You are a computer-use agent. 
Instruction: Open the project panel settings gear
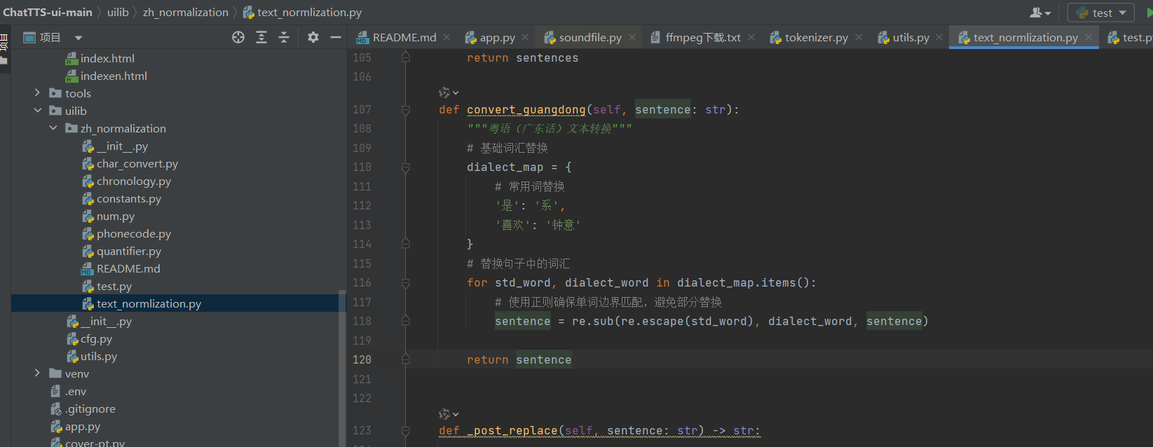coord(313,37)
